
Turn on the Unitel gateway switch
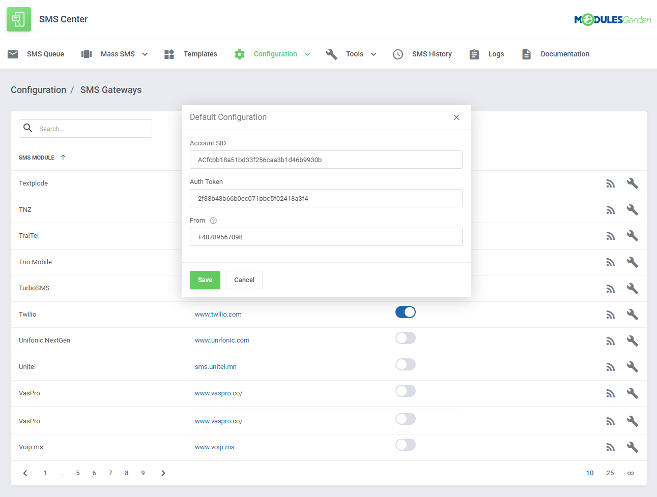(406, 364)
